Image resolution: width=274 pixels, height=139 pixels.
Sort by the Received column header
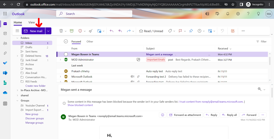coord(225,48)
